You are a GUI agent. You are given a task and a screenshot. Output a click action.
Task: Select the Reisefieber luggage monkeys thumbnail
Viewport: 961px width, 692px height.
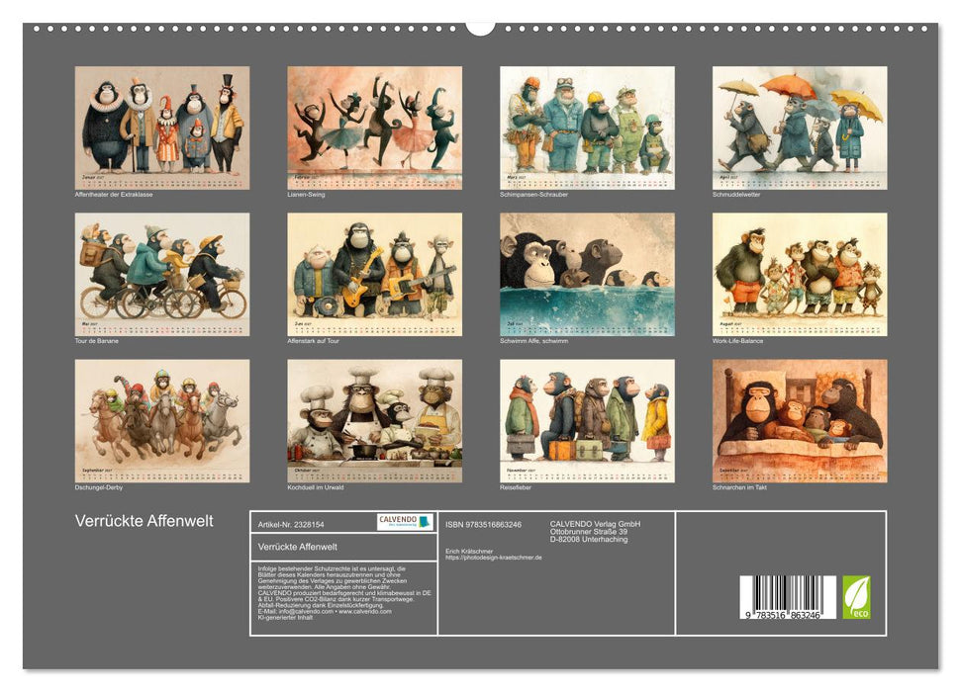pyautogui.click(x=587, y=421)
